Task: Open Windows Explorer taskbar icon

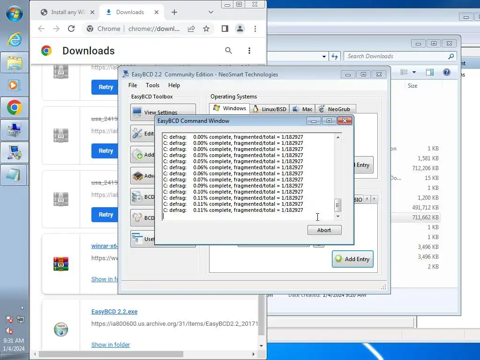Action: [x=14, y=63]
